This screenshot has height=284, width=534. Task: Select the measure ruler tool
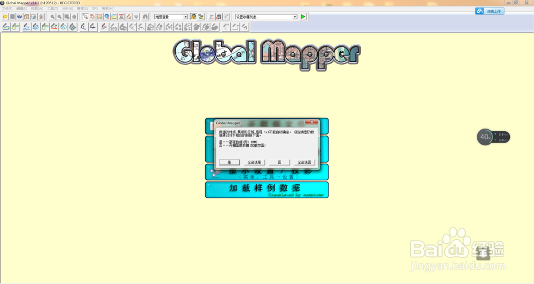[99, 17]
